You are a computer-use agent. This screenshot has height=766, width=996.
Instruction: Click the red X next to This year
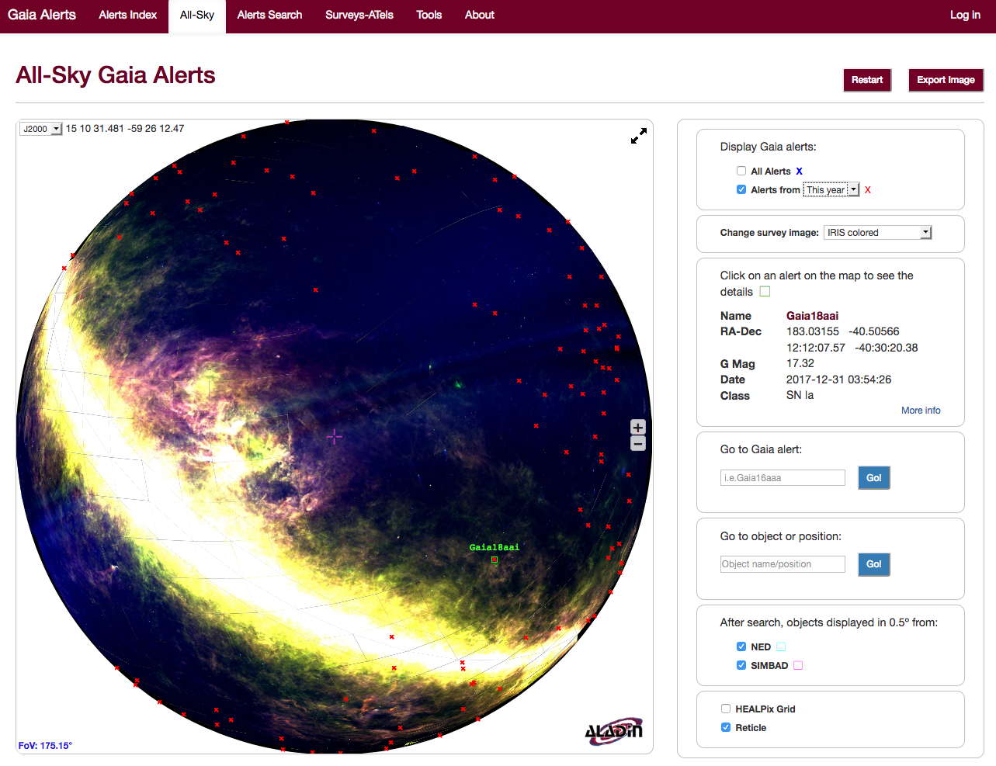pos(868,190)
